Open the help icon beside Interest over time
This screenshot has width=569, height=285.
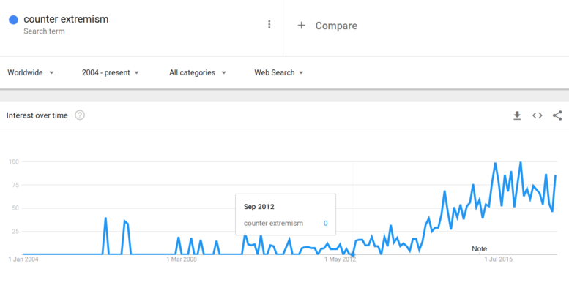pyautogui.click(x=80, y=115)
